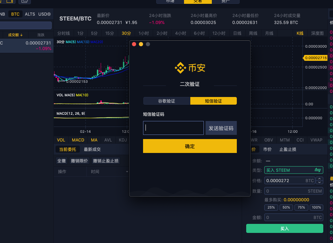Sort by 涨跌 column header

tap(41, 35)
